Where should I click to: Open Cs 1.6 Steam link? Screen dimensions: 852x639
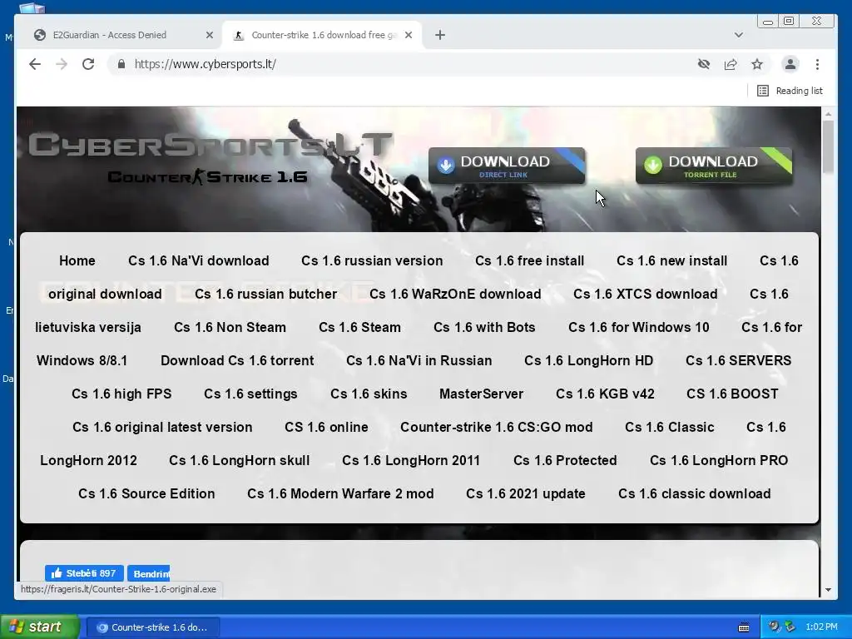pyautogui.click(x=359, y=327)
